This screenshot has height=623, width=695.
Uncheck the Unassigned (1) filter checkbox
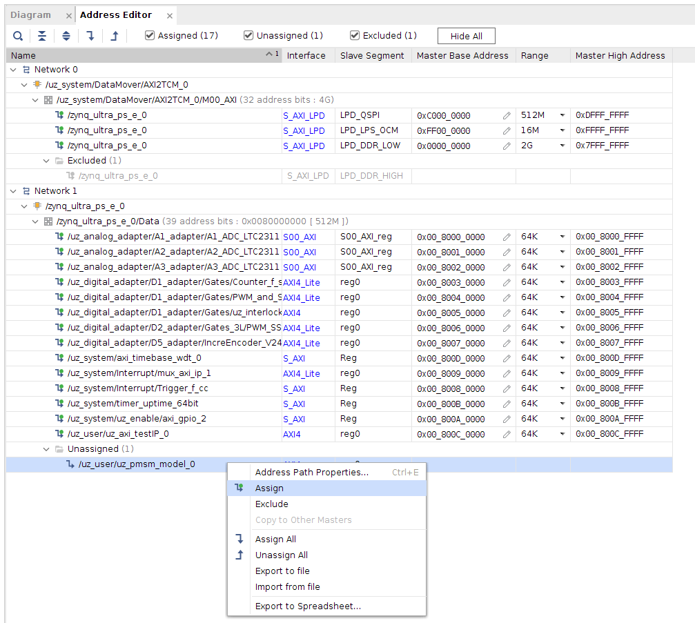click(248, 36)
